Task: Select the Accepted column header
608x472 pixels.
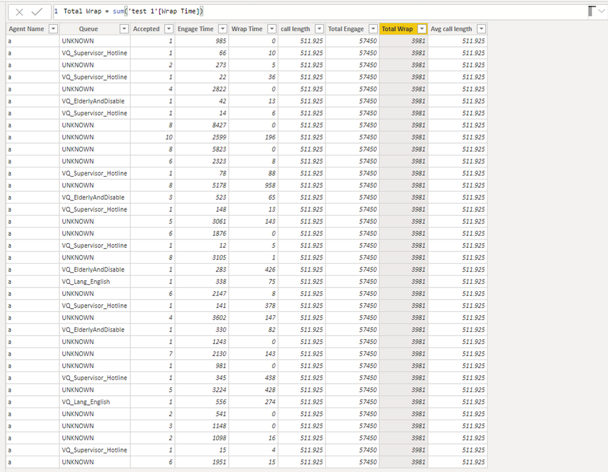Action: pyautogui.click(x=146, y=29)
